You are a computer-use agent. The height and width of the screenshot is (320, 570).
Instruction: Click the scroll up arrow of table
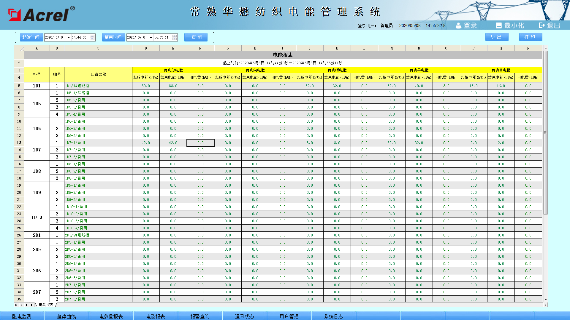pyautogui.click(x=545, y=48)
